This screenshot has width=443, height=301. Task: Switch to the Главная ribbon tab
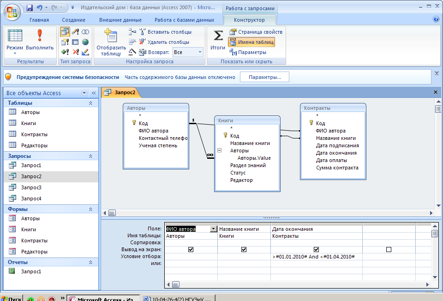tap(39, 20)
